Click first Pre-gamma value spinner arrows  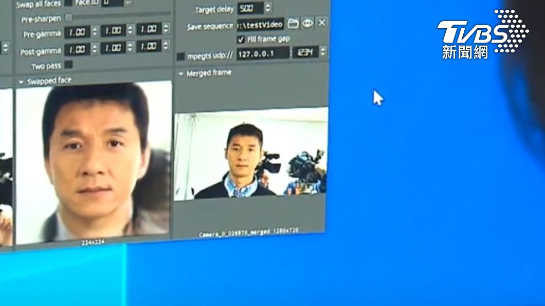(x=95, y=32)
